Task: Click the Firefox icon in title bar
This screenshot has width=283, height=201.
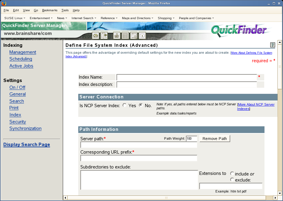Action: click(4, 3)
